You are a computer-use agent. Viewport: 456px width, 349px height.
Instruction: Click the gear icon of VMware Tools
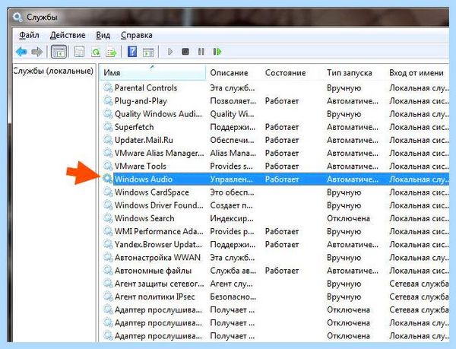coord(108,166)
